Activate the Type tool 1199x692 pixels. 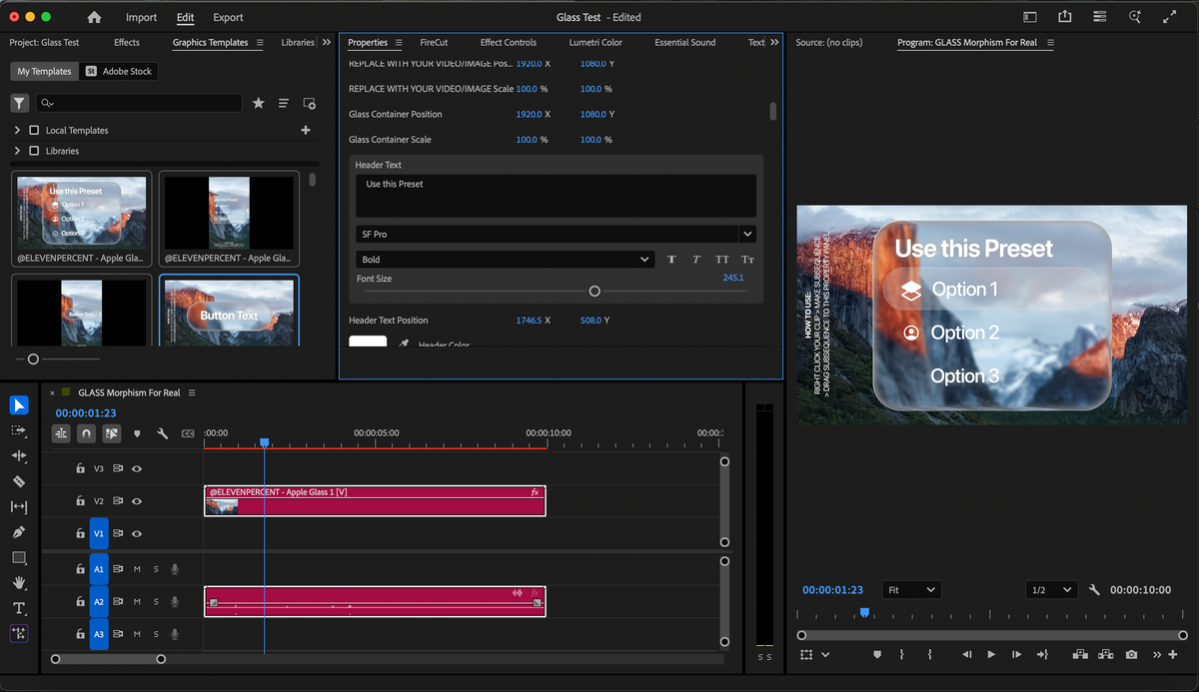(x=19, y=608)
